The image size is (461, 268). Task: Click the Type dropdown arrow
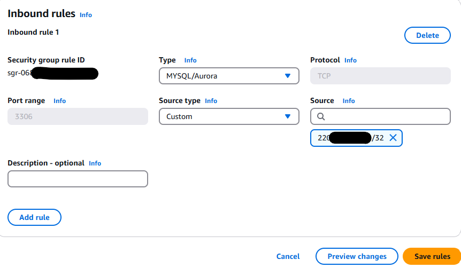coord(288,76)
